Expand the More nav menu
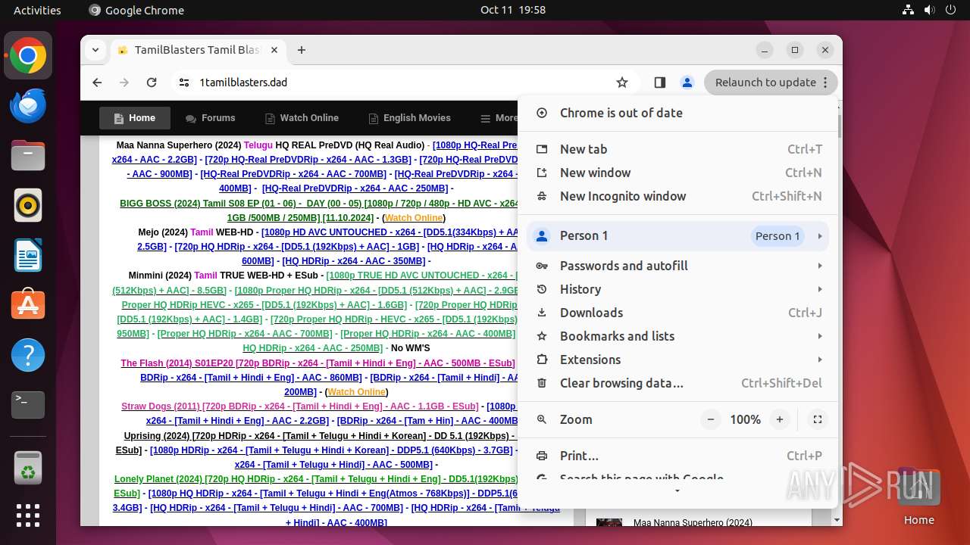Screen dimensions: 970x545 coord(499,118)
